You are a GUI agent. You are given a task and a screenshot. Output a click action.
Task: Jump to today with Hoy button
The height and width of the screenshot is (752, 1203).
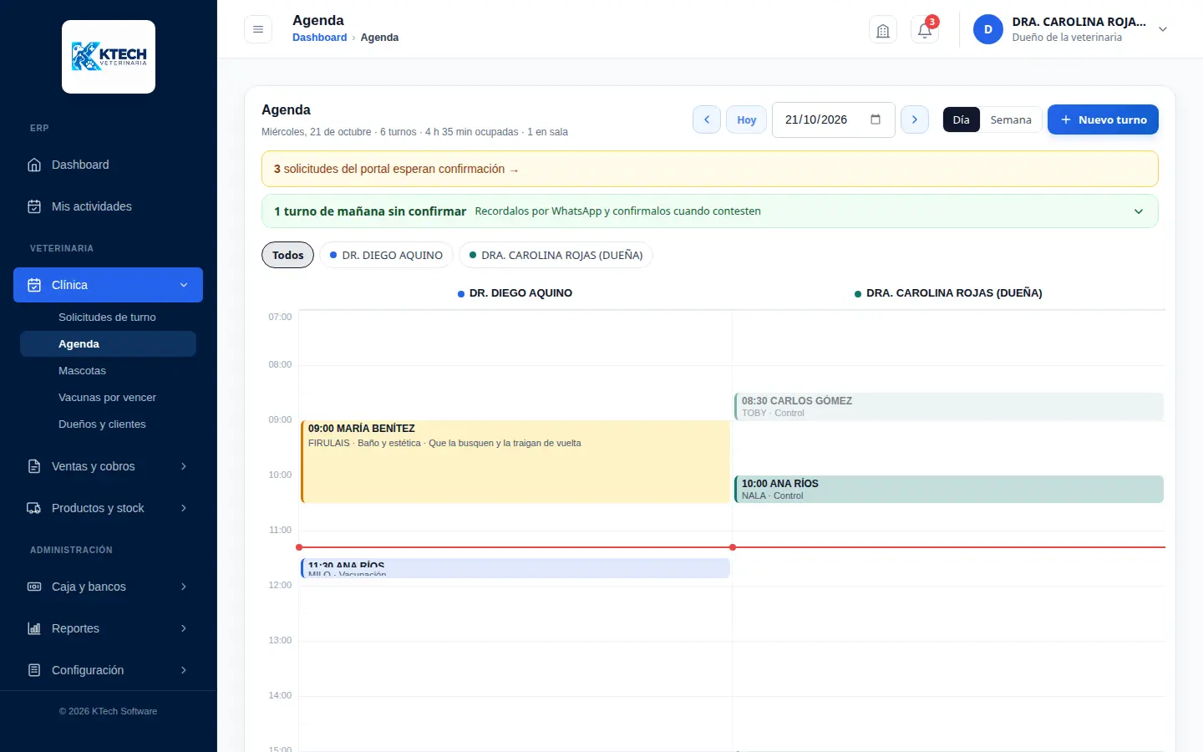747,119
